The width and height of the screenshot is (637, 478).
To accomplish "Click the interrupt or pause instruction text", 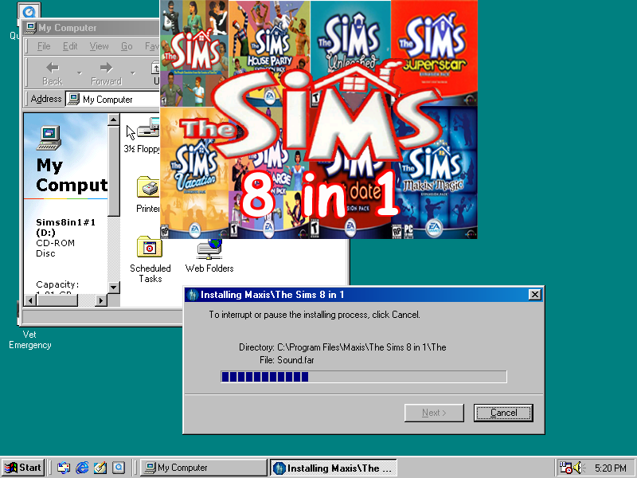I will pyautogui.click(x=315, y=315).
